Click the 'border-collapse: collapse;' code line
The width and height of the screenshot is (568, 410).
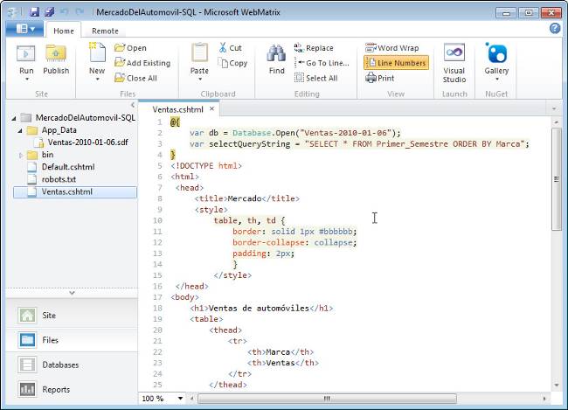pyautogui.click(x=294, y=242)
